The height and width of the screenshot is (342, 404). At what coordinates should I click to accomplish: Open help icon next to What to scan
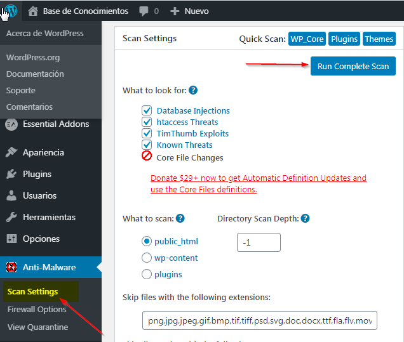coord(180,219)
